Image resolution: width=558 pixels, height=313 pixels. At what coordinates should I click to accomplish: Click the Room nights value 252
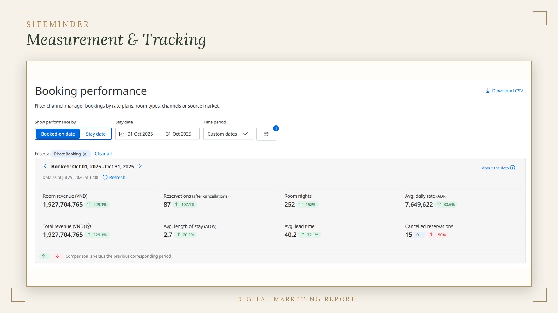point(289,205)
